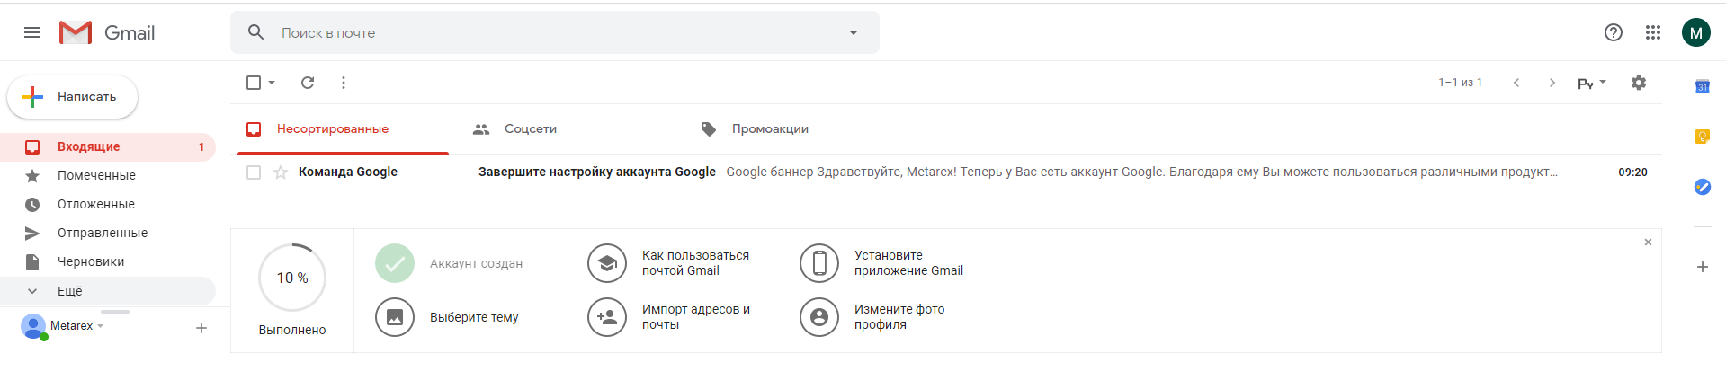Open the help question mark icon
This screenshot has height=389, width=1726.
[1614, 32]
